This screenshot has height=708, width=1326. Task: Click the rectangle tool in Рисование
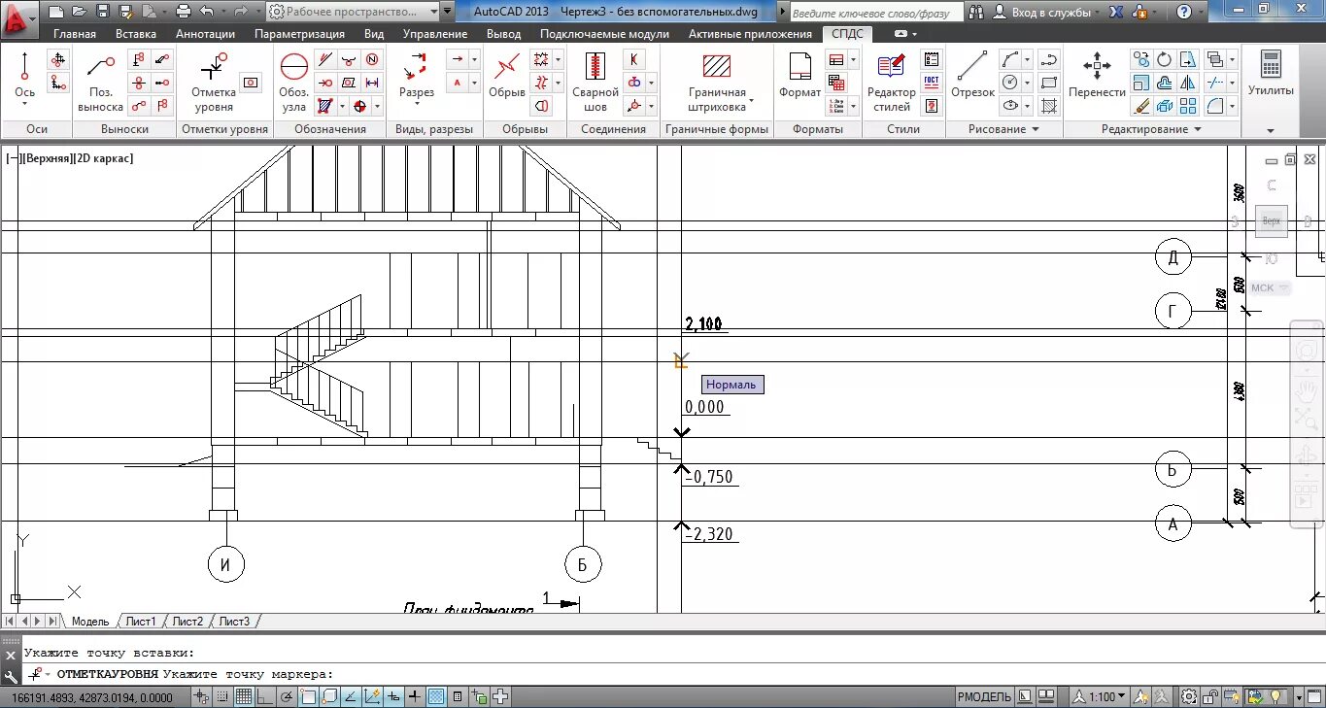coord(1049,84)
